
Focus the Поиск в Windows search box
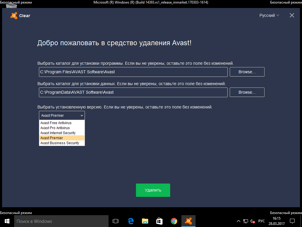click(x=61, y=221)
